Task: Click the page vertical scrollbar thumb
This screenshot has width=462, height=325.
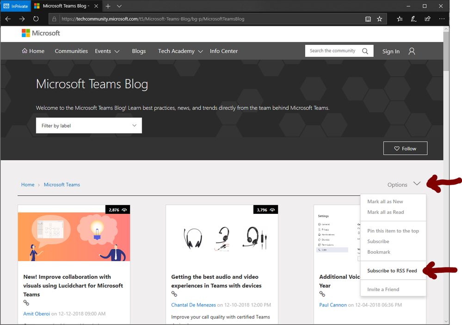Action: [x=446, y=51]
